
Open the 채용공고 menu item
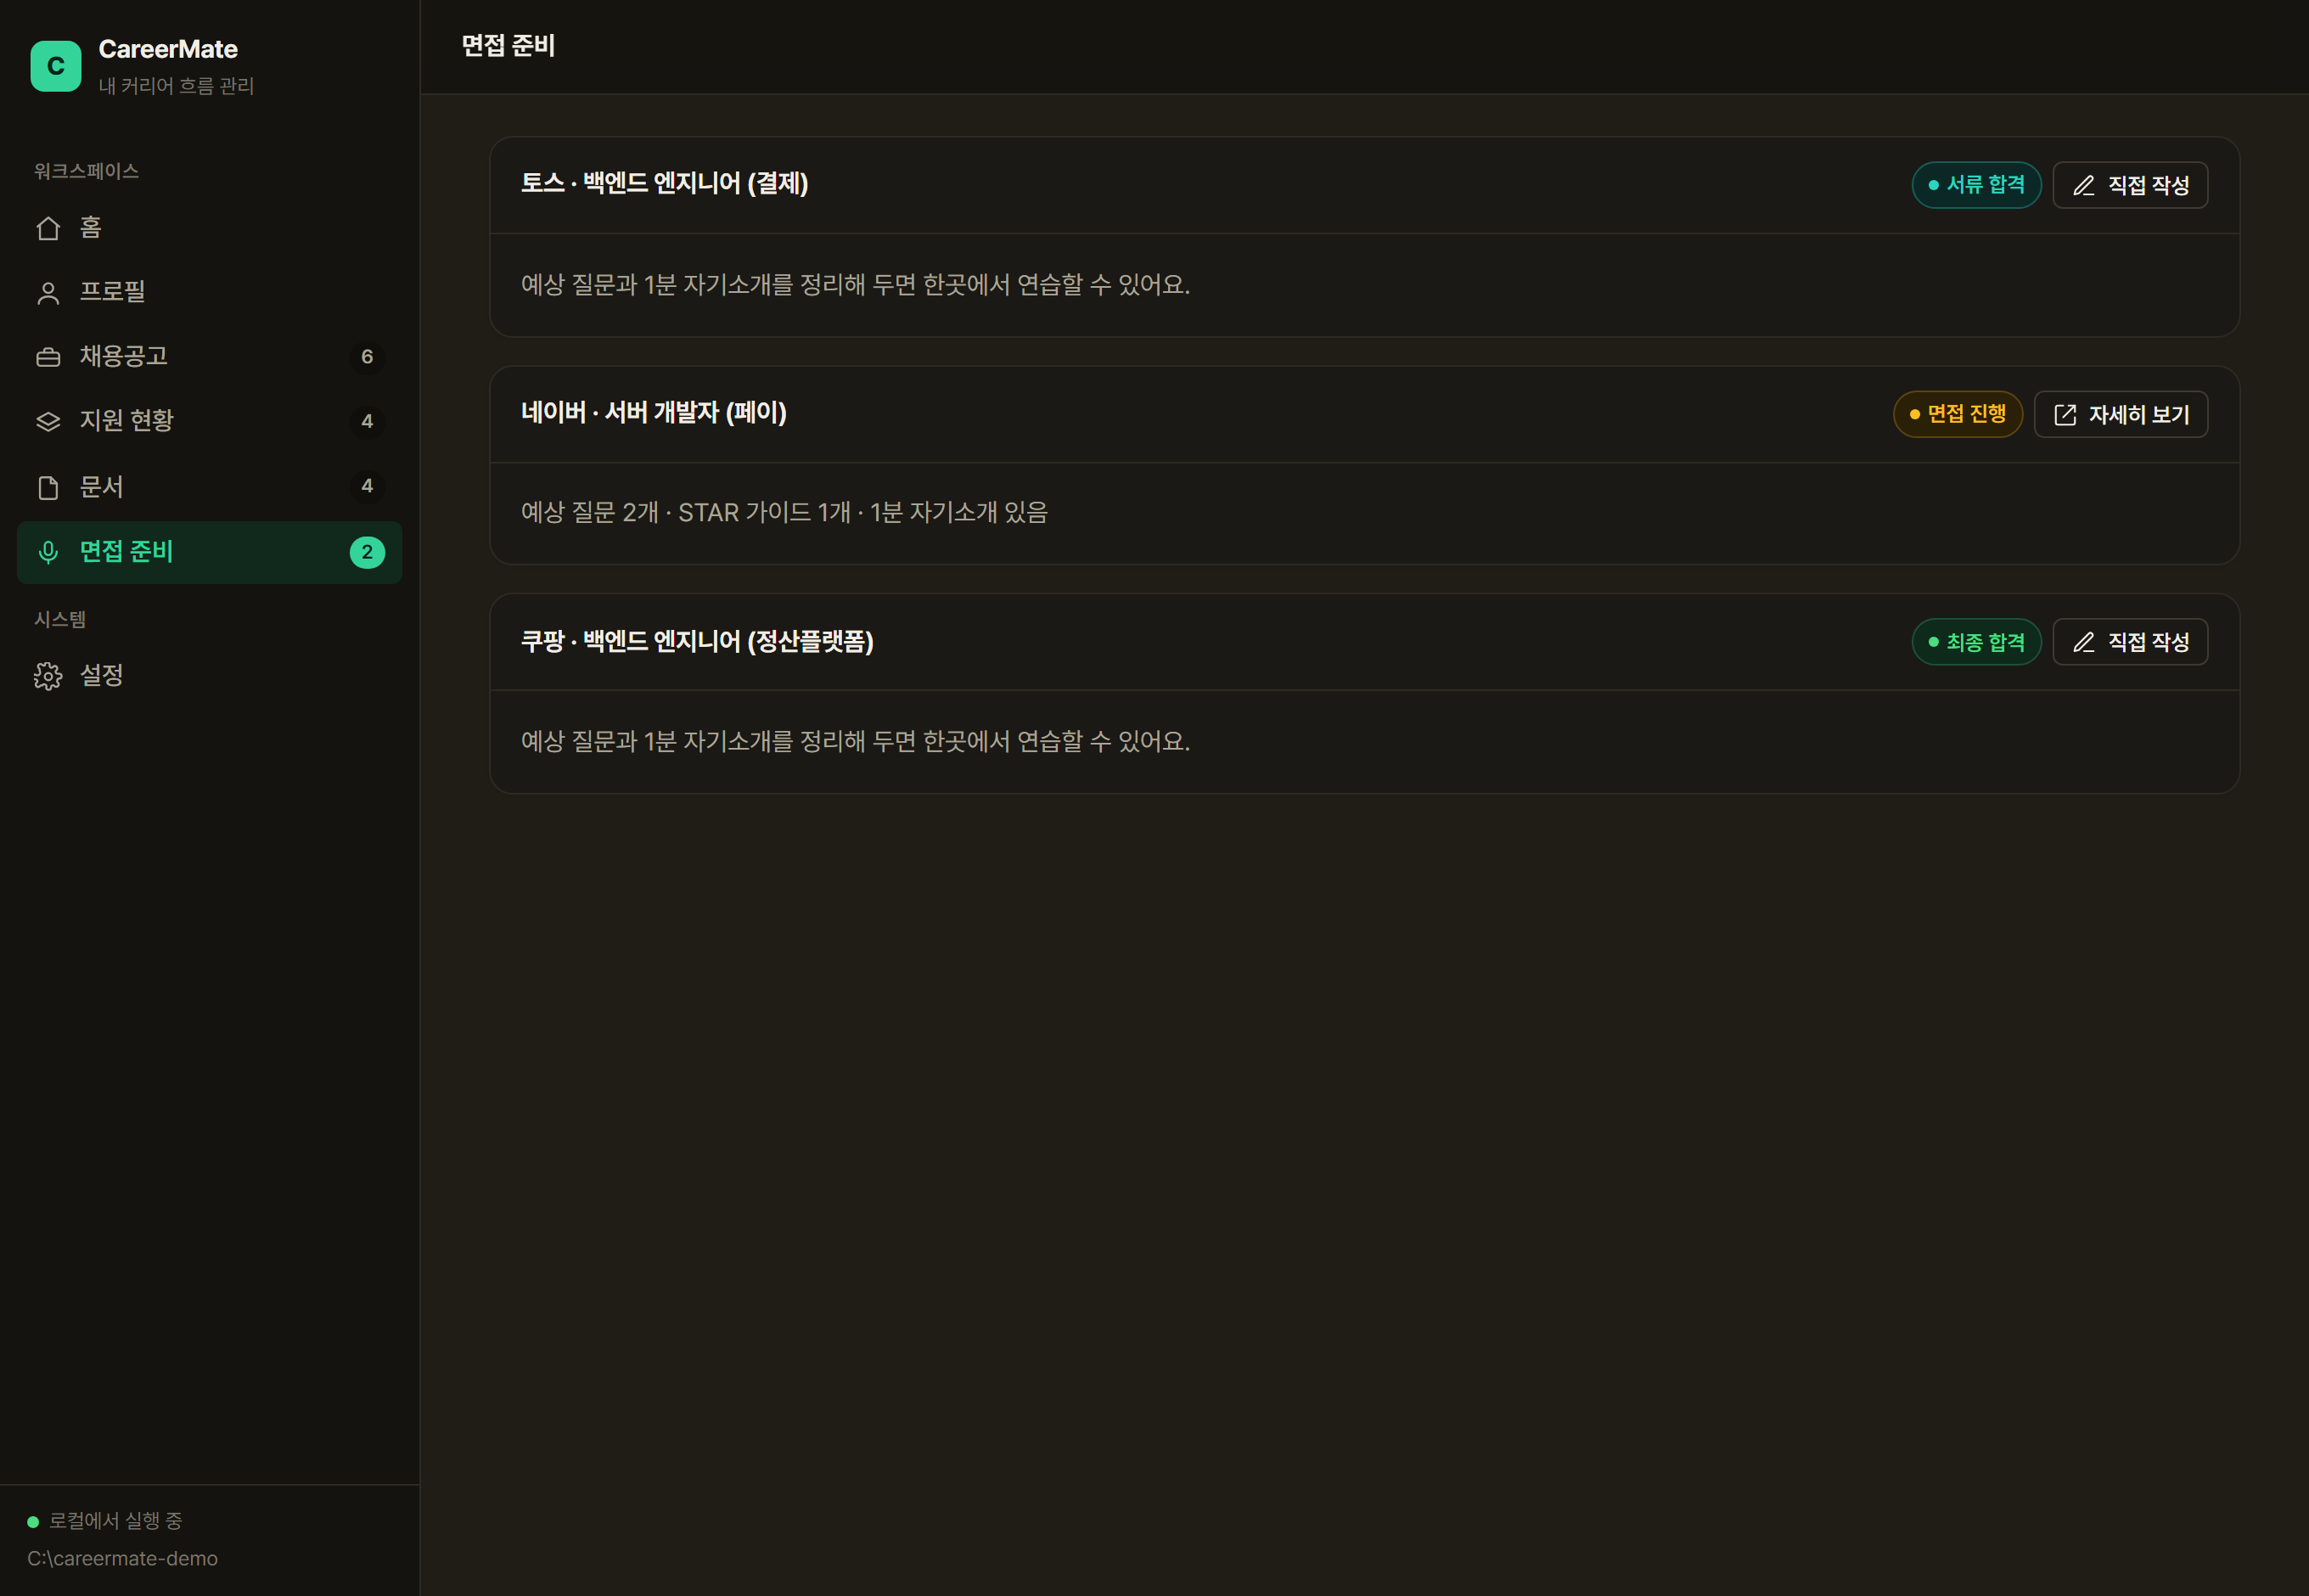pyautogui.click(x=210, y=357)
